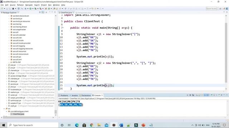
Task: Open PowerPoint from the taskbar
Action: coord(143,125)
